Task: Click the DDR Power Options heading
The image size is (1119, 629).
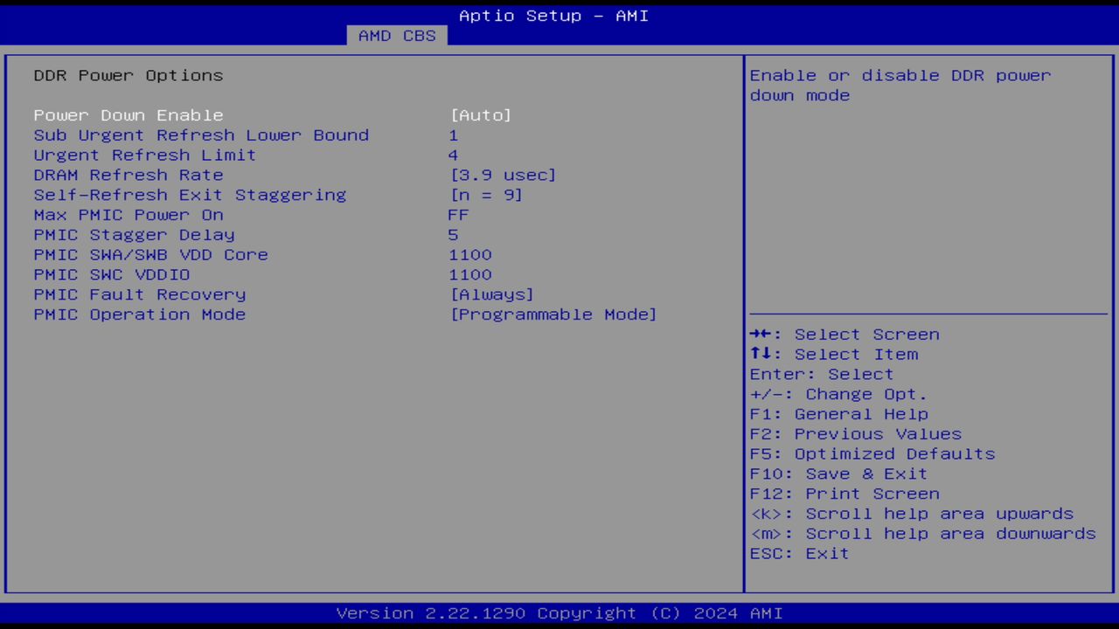Action: pyautogui.click(x=129, y=76)
